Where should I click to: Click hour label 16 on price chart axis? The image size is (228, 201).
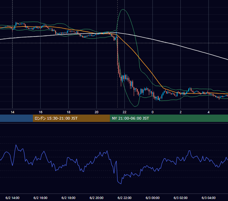click(x=41, y=112)
